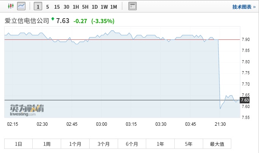Click the chart layout window icon
Image resolution: width=259 pixels, height=153 pixels.
pos(133,6)
